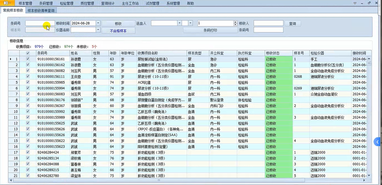Open the 试剂管理 menu

pyautogui.click(x=152, y=3)
